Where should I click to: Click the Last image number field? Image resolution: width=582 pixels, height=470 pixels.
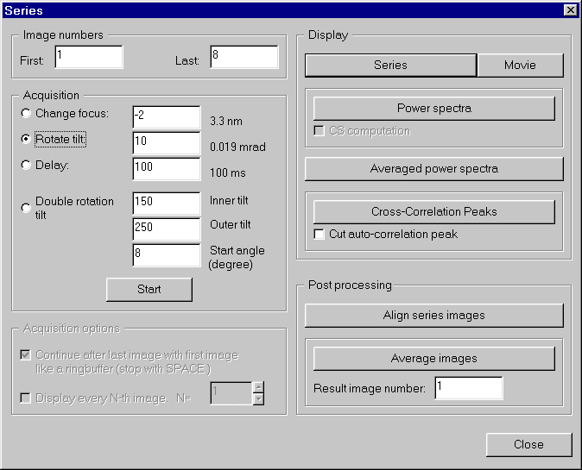tap(244, 57)
